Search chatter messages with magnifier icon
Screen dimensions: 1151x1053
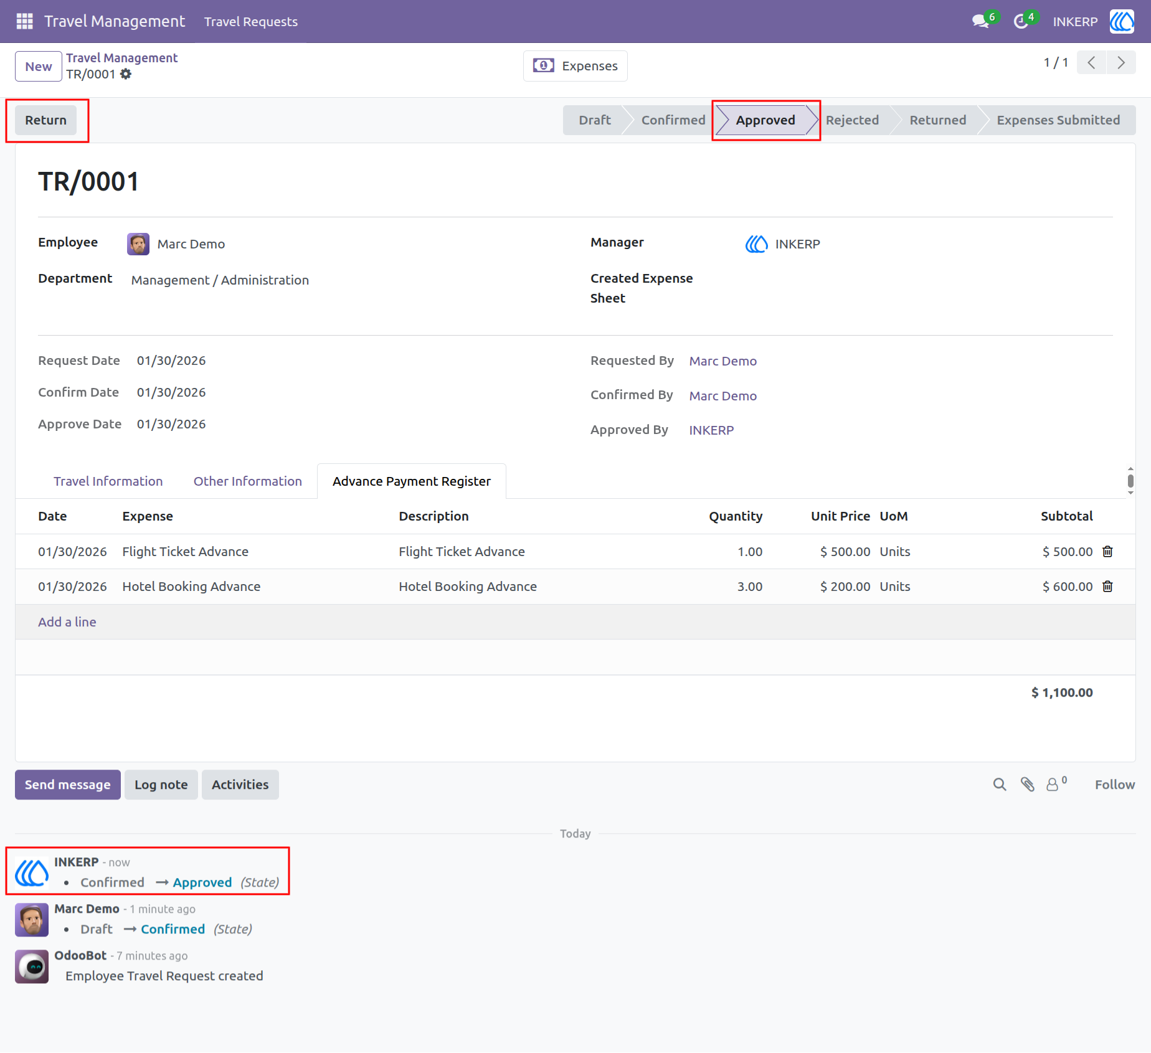pos(1000,785)
